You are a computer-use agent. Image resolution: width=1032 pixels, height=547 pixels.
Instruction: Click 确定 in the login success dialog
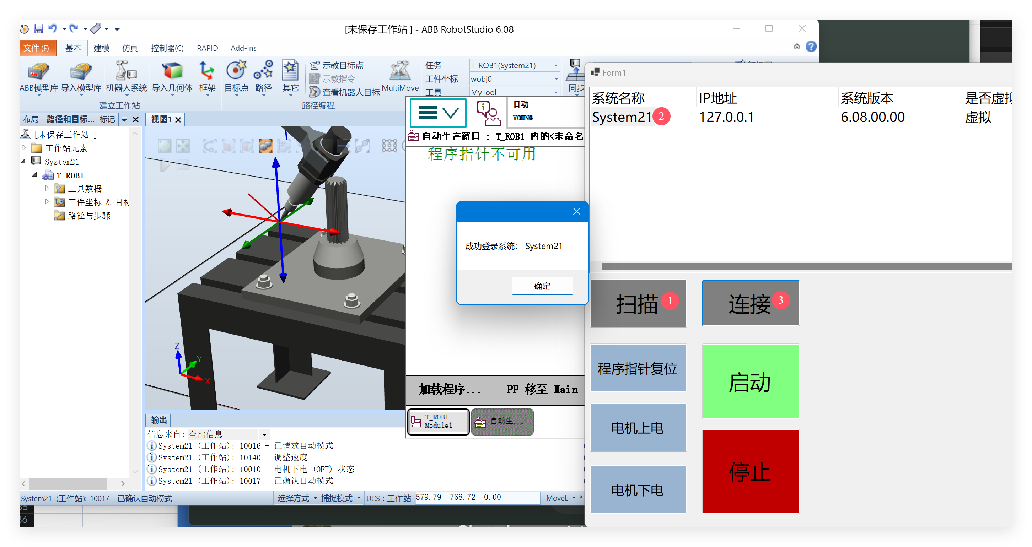click(542, 286)
